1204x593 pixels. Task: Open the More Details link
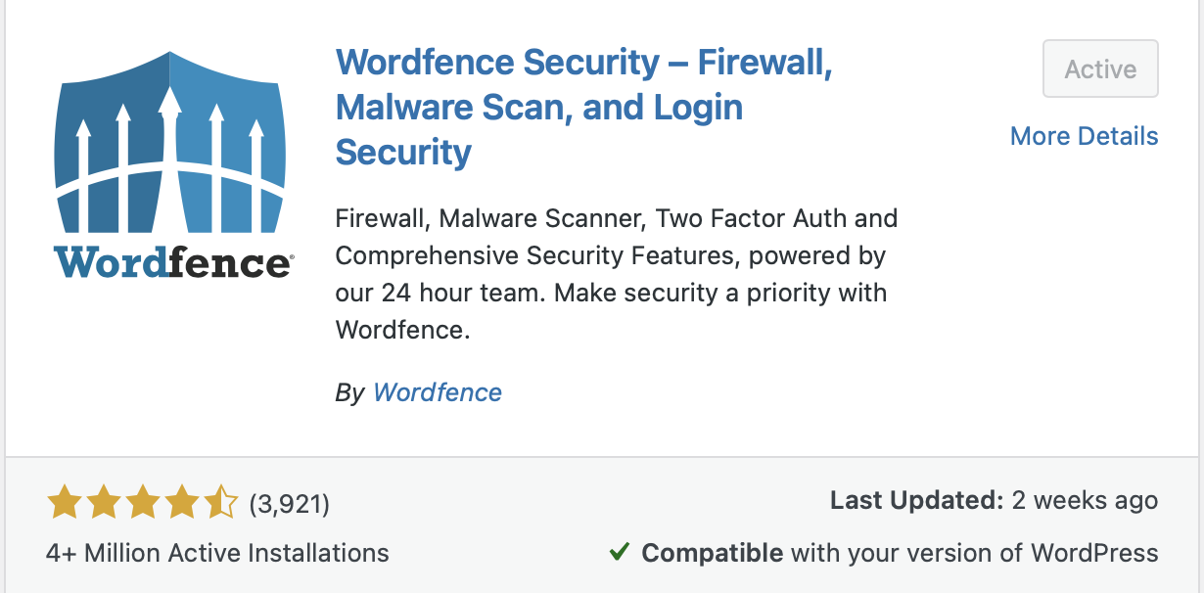pos(1084,136)
